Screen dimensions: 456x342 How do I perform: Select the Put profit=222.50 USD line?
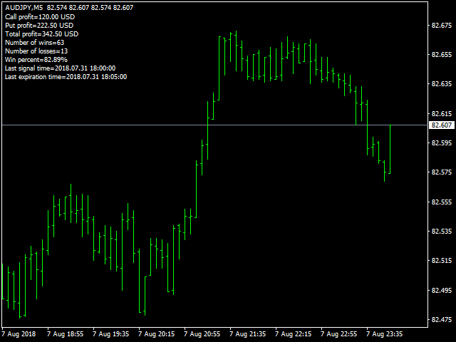click(39, 26)
